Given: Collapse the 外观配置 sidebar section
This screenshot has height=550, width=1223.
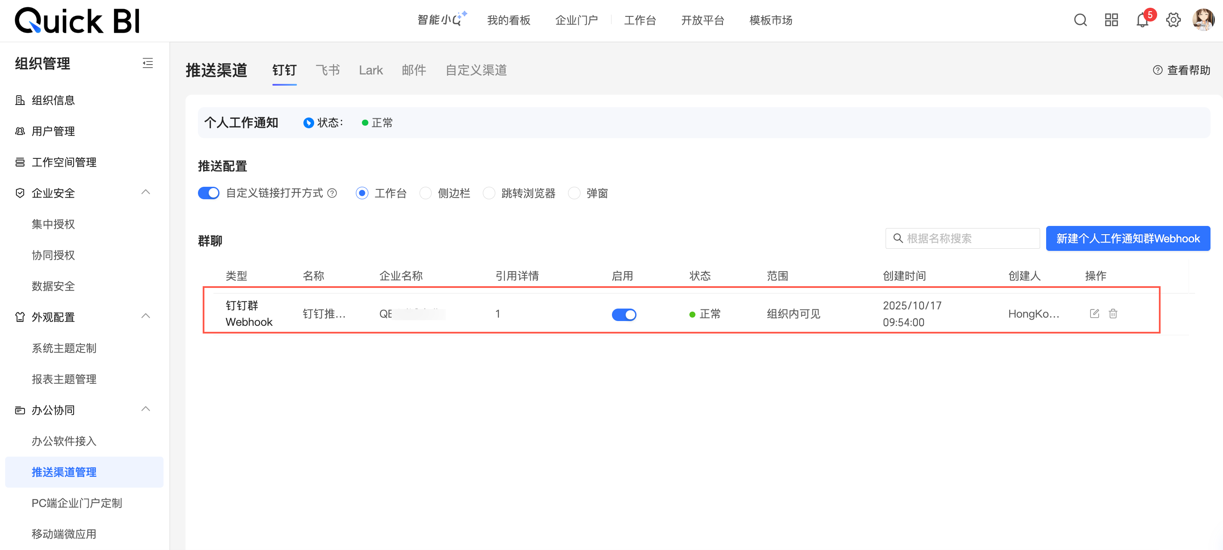Looking at the screenshot, I should pyautogui.click(x=146, y=316).
